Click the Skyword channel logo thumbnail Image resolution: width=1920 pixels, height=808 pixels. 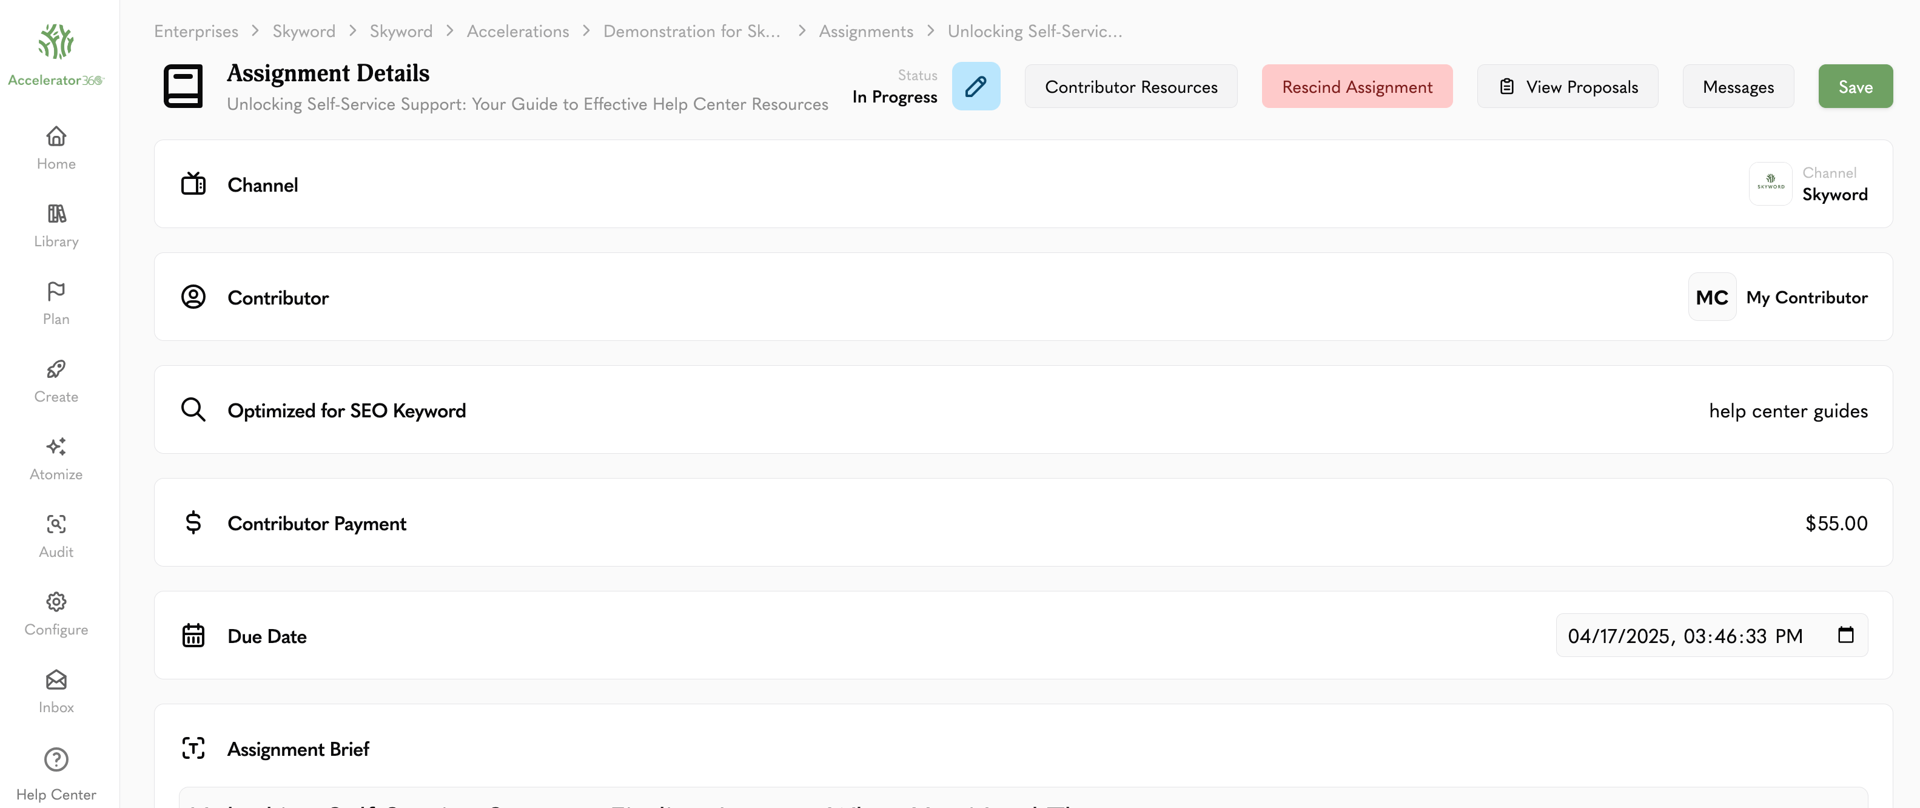[1770, 183]
